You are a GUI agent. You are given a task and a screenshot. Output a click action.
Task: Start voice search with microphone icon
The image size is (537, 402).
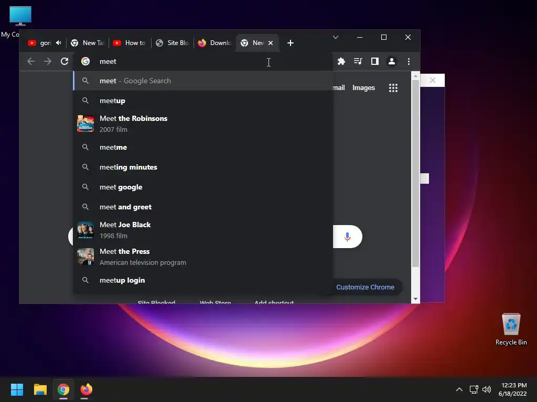347,237
